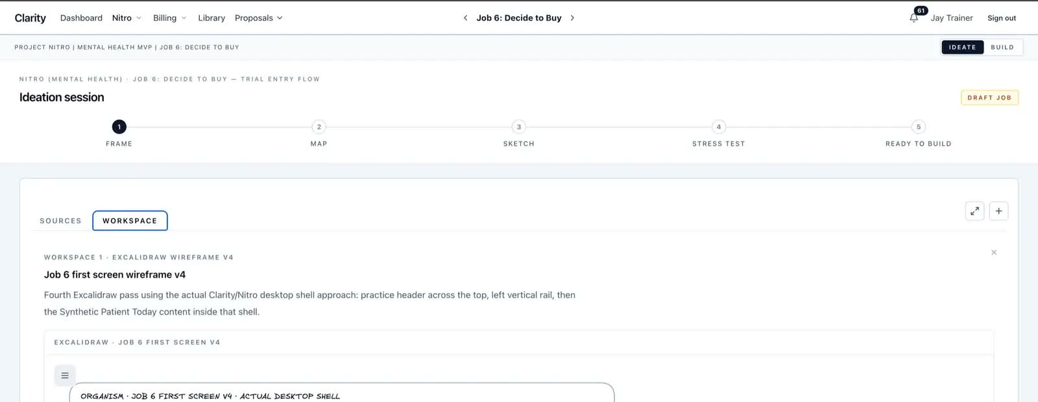
Task: Click the Ideation session heading
Action: coord(62,97)
